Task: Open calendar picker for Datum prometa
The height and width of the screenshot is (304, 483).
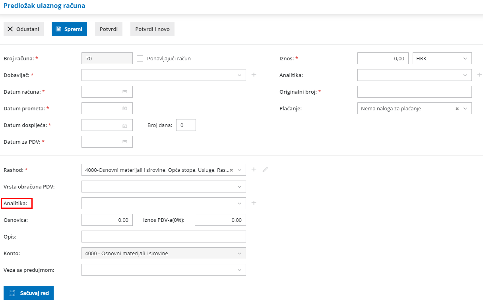Action: (124, 108)
